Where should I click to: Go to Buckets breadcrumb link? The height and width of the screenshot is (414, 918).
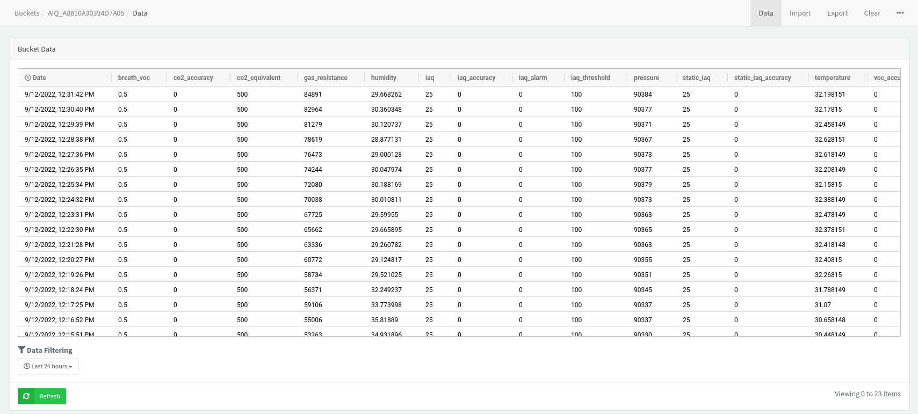point(27,13)
